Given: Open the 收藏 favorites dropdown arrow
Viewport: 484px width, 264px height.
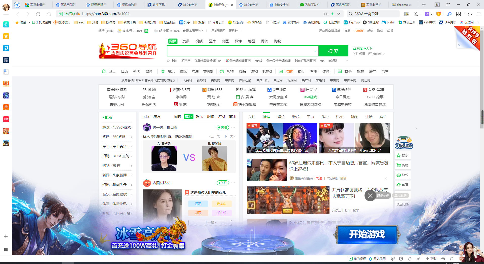Looking at the screenshot, I should point(29,23).
